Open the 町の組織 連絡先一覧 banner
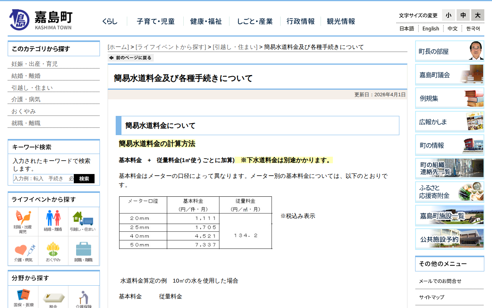The image size is (492, 308). [x=450, y=169]
